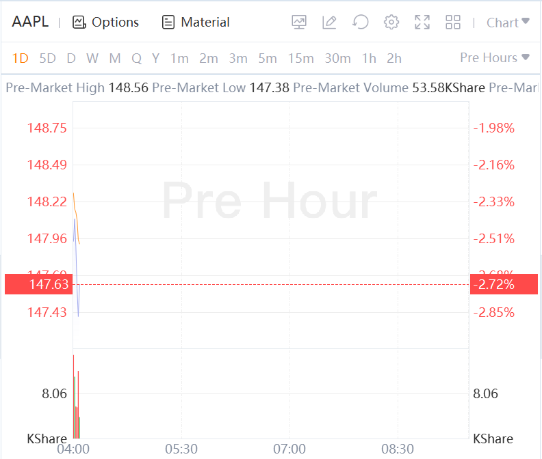Viewport: 542px width, 459px height.
Task: Select the 30m interval
Action: 337,58
